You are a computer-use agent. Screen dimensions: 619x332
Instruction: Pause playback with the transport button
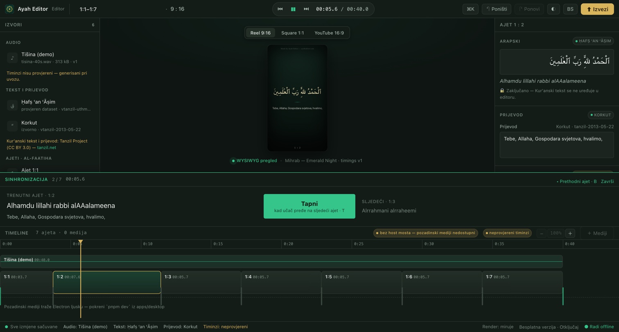tap(293, 9)
